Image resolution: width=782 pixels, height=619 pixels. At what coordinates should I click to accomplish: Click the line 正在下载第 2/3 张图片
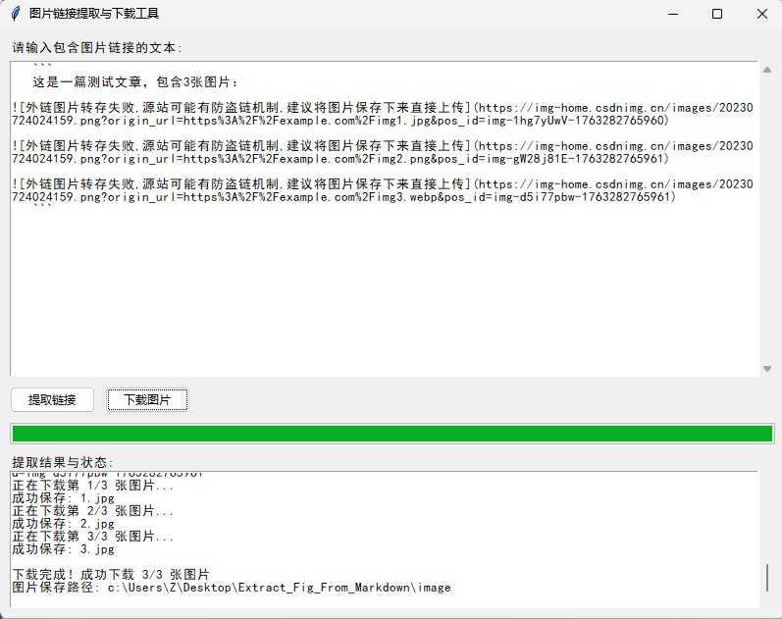coord(93,511)
